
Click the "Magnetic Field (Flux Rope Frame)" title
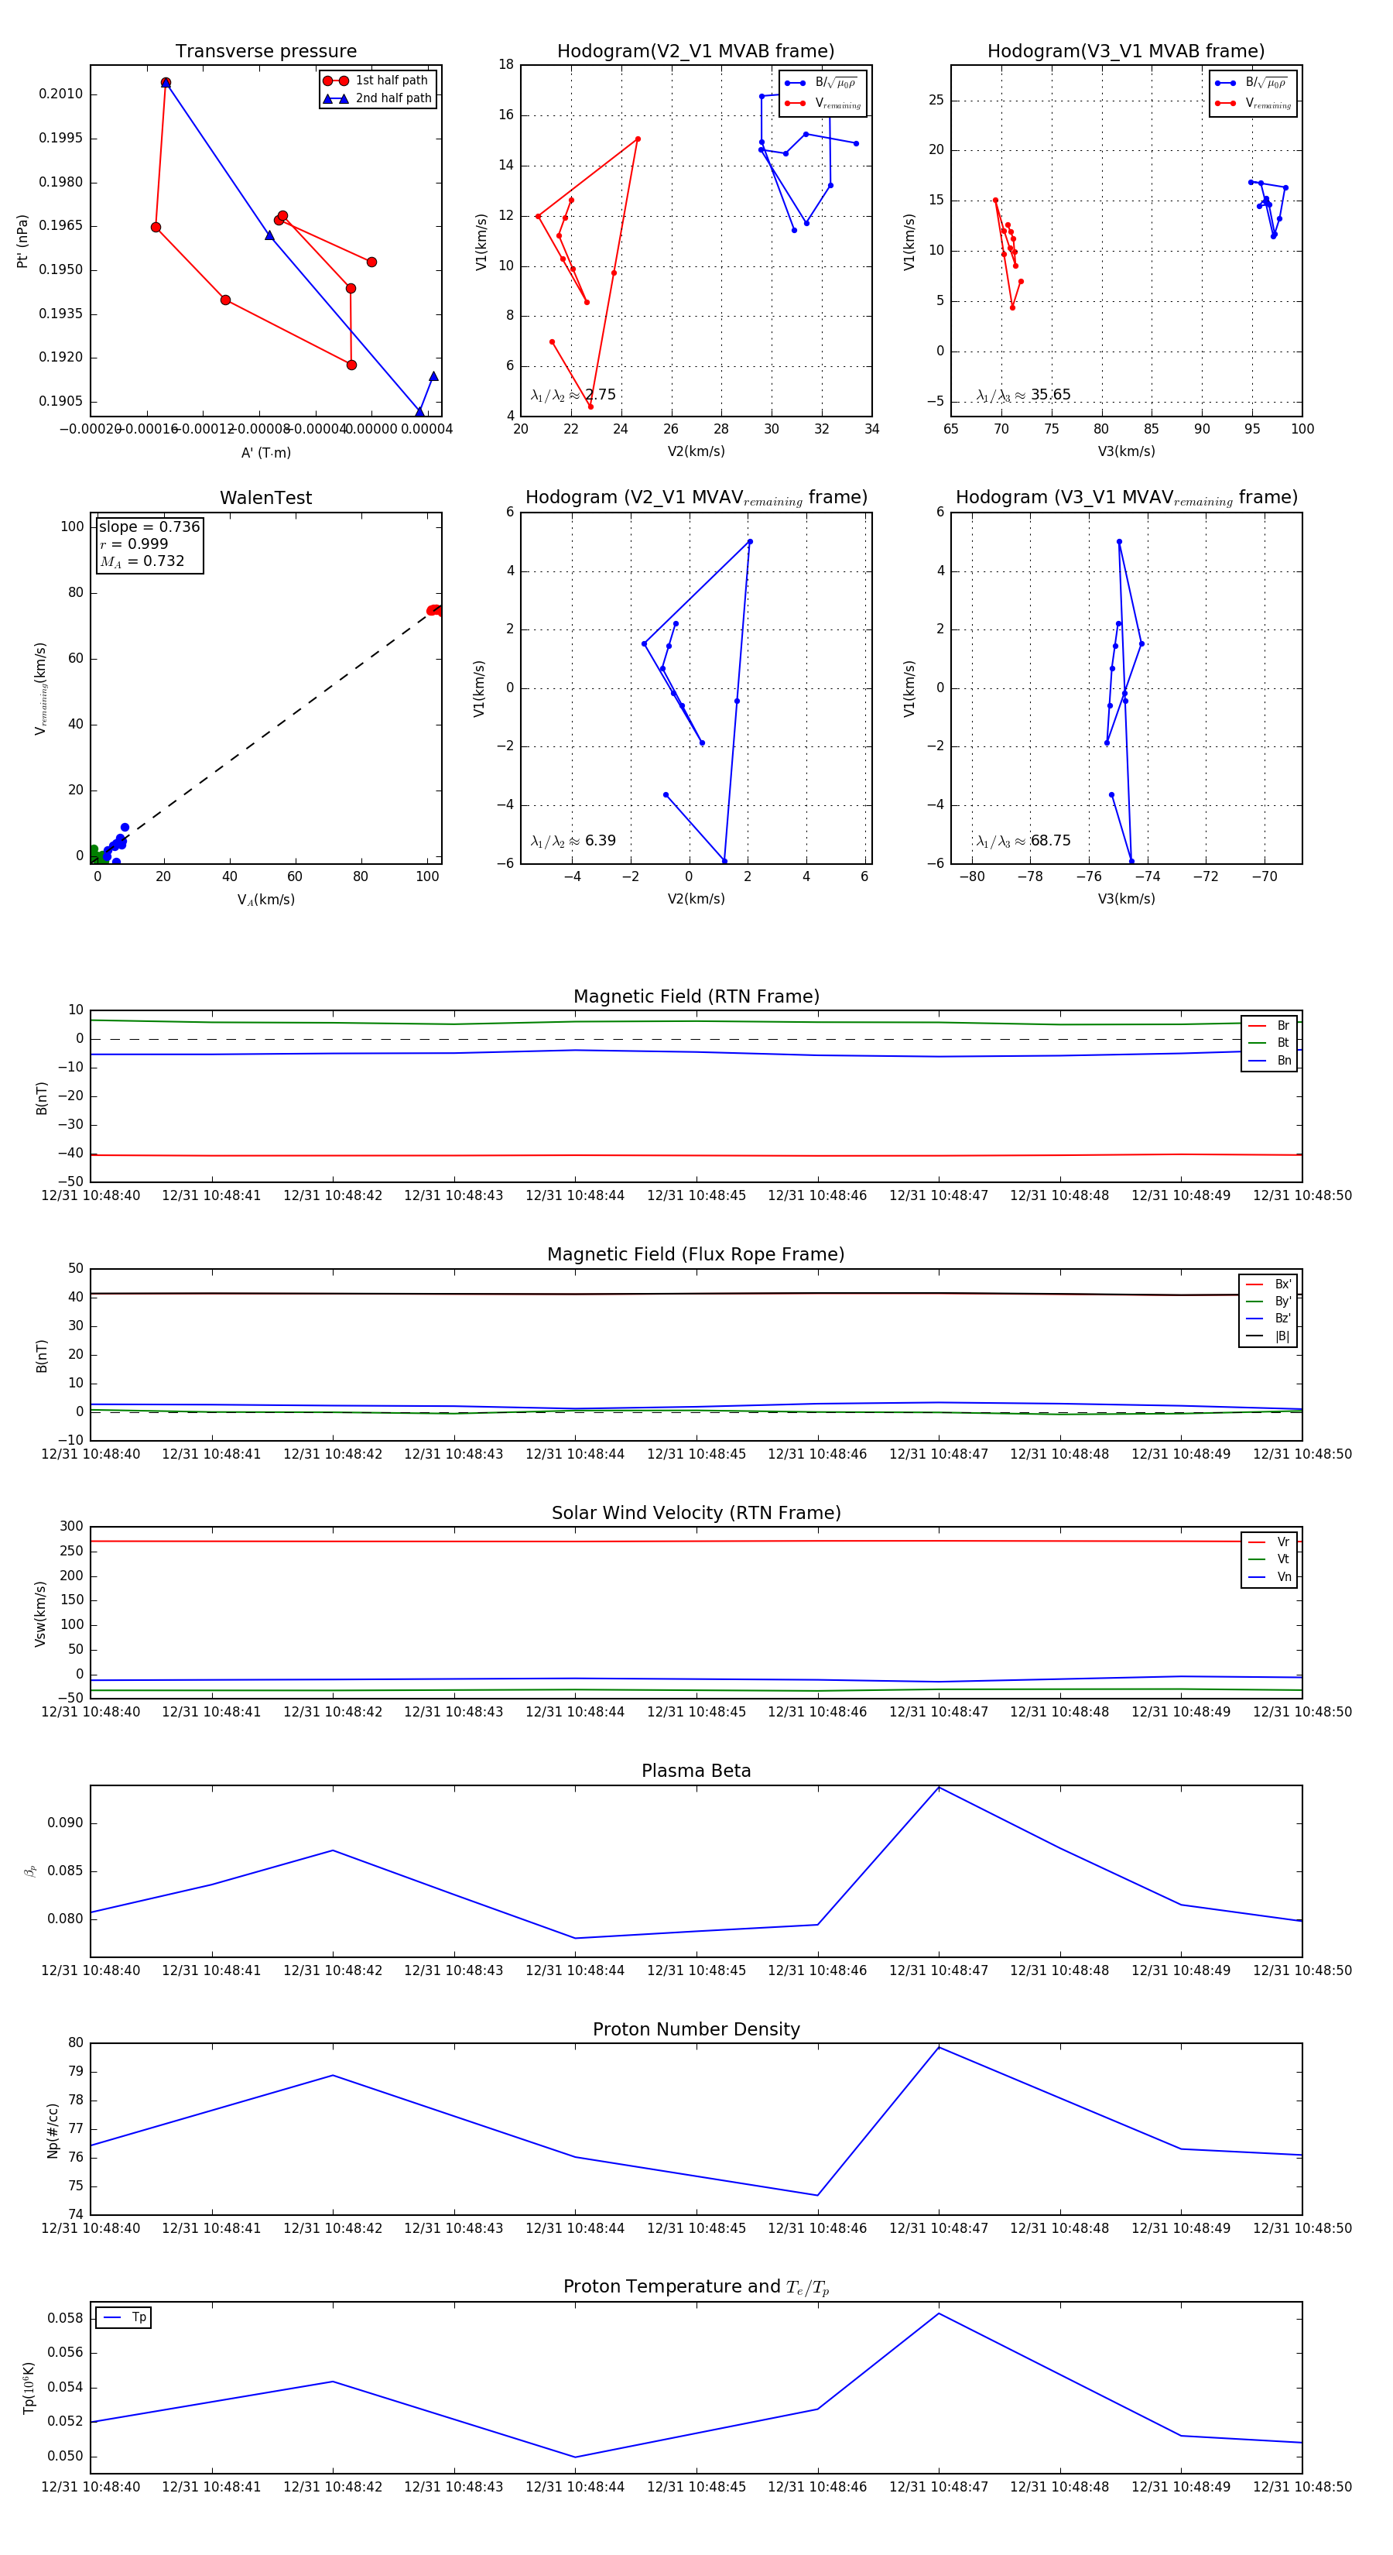[696, 1255]
